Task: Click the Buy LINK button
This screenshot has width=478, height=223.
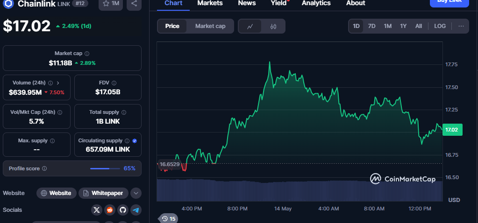Action: click(449, 2)
